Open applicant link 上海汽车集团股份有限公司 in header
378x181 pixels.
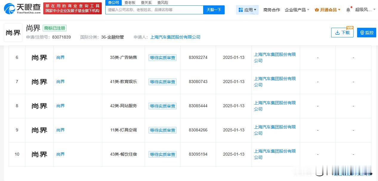[x=175, y=37]
